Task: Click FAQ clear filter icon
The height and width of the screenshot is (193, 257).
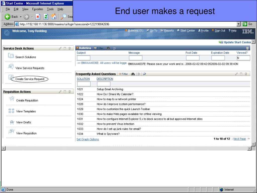Action: click(139, 74)
